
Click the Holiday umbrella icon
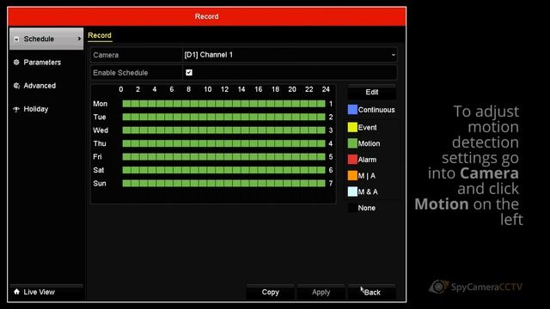[16, 109]
